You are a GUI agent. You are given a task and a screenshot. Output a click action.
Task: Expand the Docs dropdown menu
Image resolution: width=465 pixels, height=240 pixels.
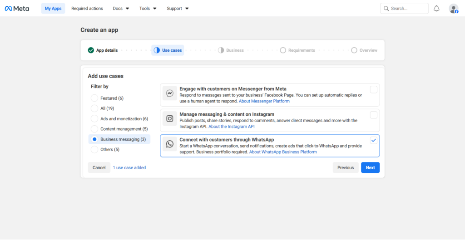coord(121,8)
